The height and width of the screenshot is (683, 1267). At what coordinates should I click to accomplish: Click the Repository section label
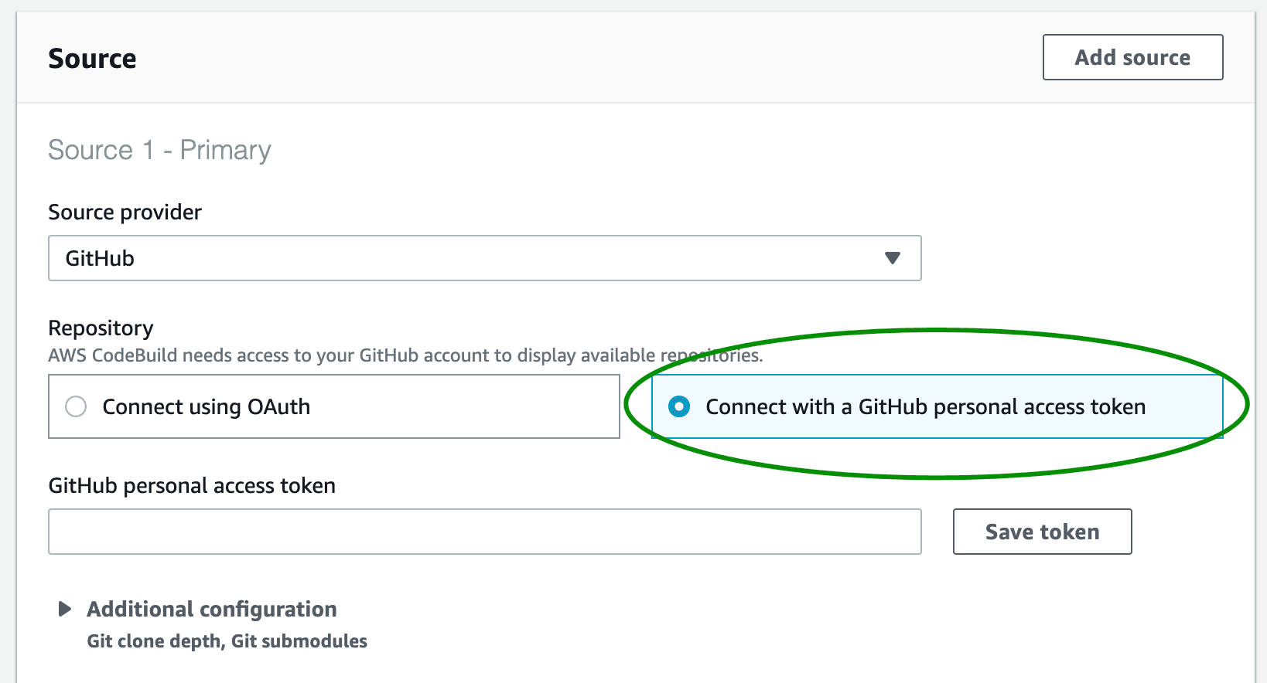click(101, 328)
